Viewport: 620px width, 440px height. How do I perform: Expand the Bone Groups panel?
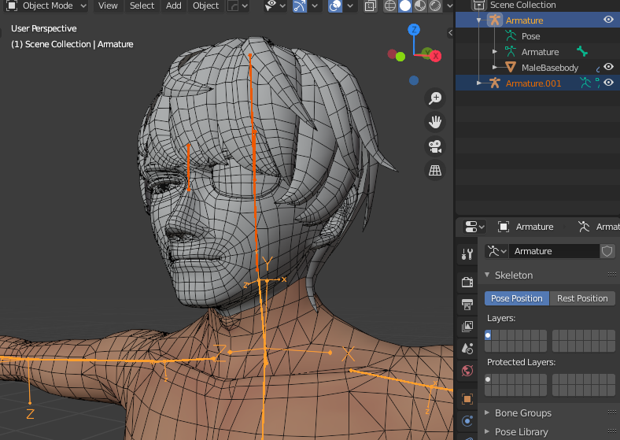(522, 412)
